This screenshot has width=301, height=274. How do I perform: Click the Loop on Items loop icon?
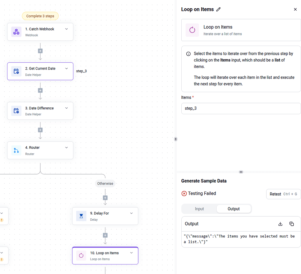click(81, 255)
